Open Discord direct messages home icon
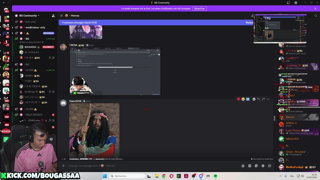320x180 pixels. coord(6,9)
